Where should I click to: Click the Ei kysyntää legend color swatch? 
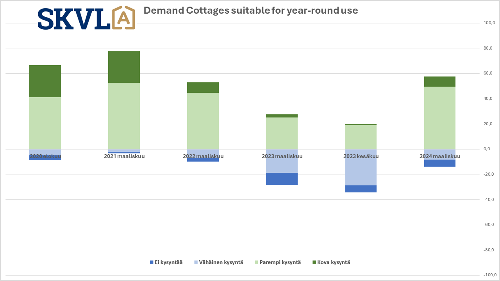152,262
